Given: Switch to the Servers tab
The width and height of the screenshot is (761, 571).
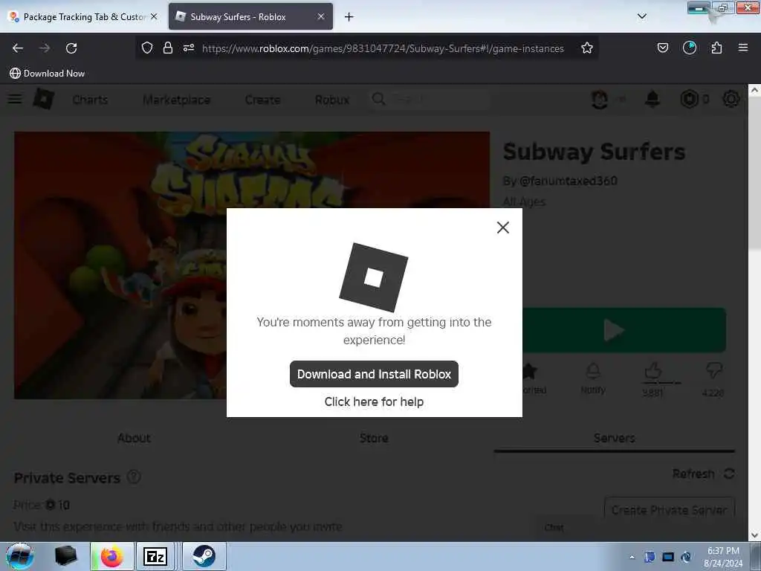Looking at the screenshot, I should [x=614, y=438].
